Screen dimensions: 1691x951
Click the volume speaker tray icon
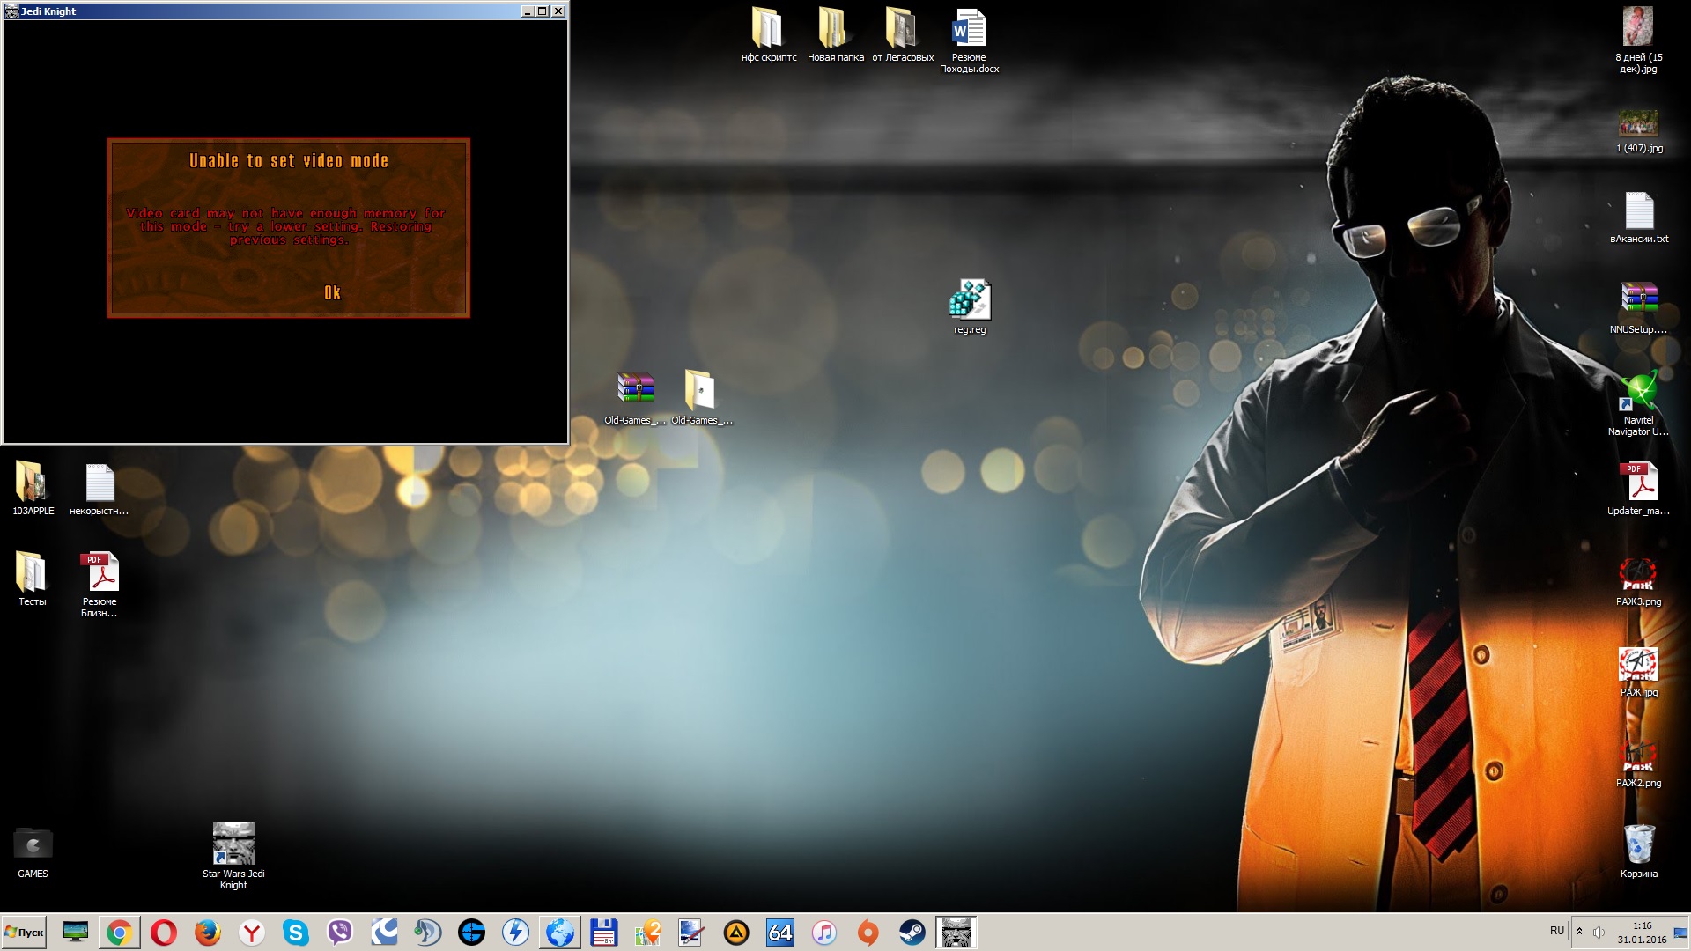(x=1599, y=933)
